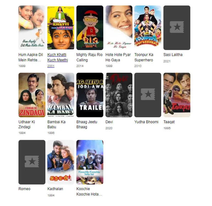Open the Hum Aapke Dil Mein Rehte title
Image resolution: width=212 pixels, height=206 pixels.
(31, 57)
